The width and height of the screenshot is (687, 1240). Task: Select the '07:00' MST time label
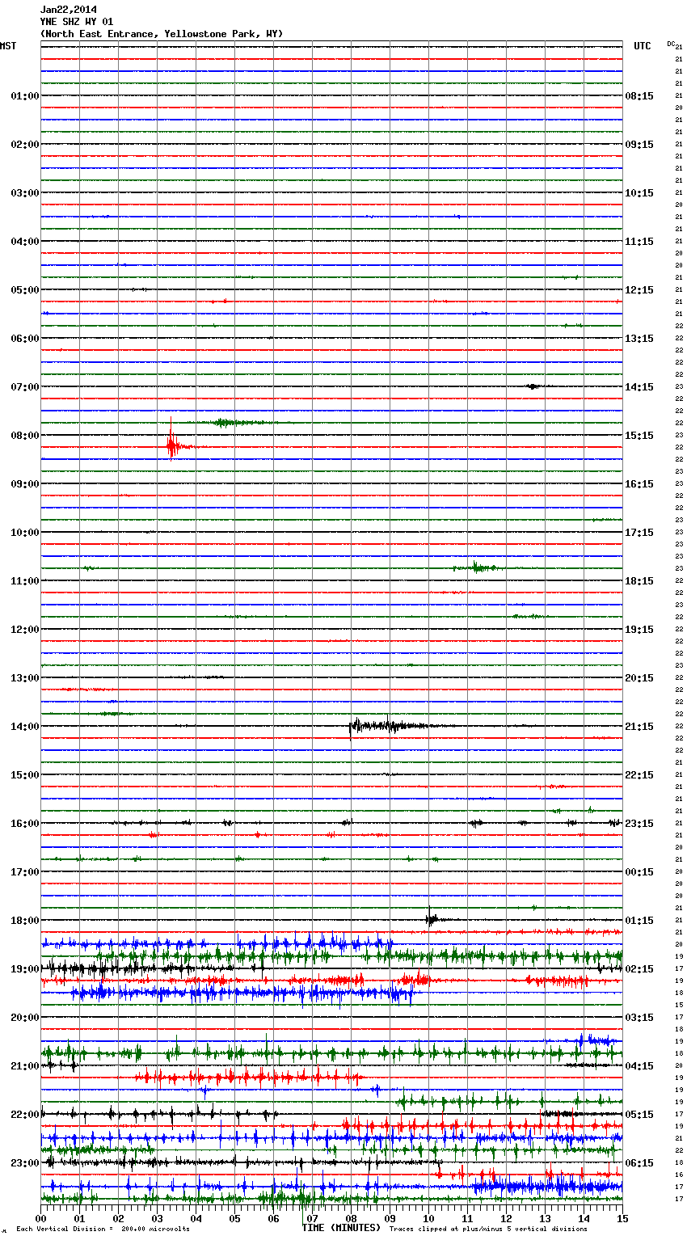[x=25, y=387]
